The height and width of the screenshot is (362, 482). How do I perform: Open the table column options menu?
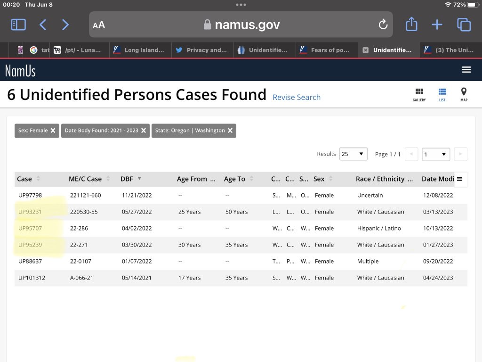pos(460,179)
